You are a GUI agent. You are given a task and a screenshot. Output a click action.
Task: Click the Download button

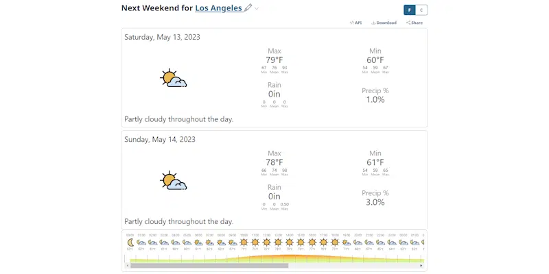384,23
